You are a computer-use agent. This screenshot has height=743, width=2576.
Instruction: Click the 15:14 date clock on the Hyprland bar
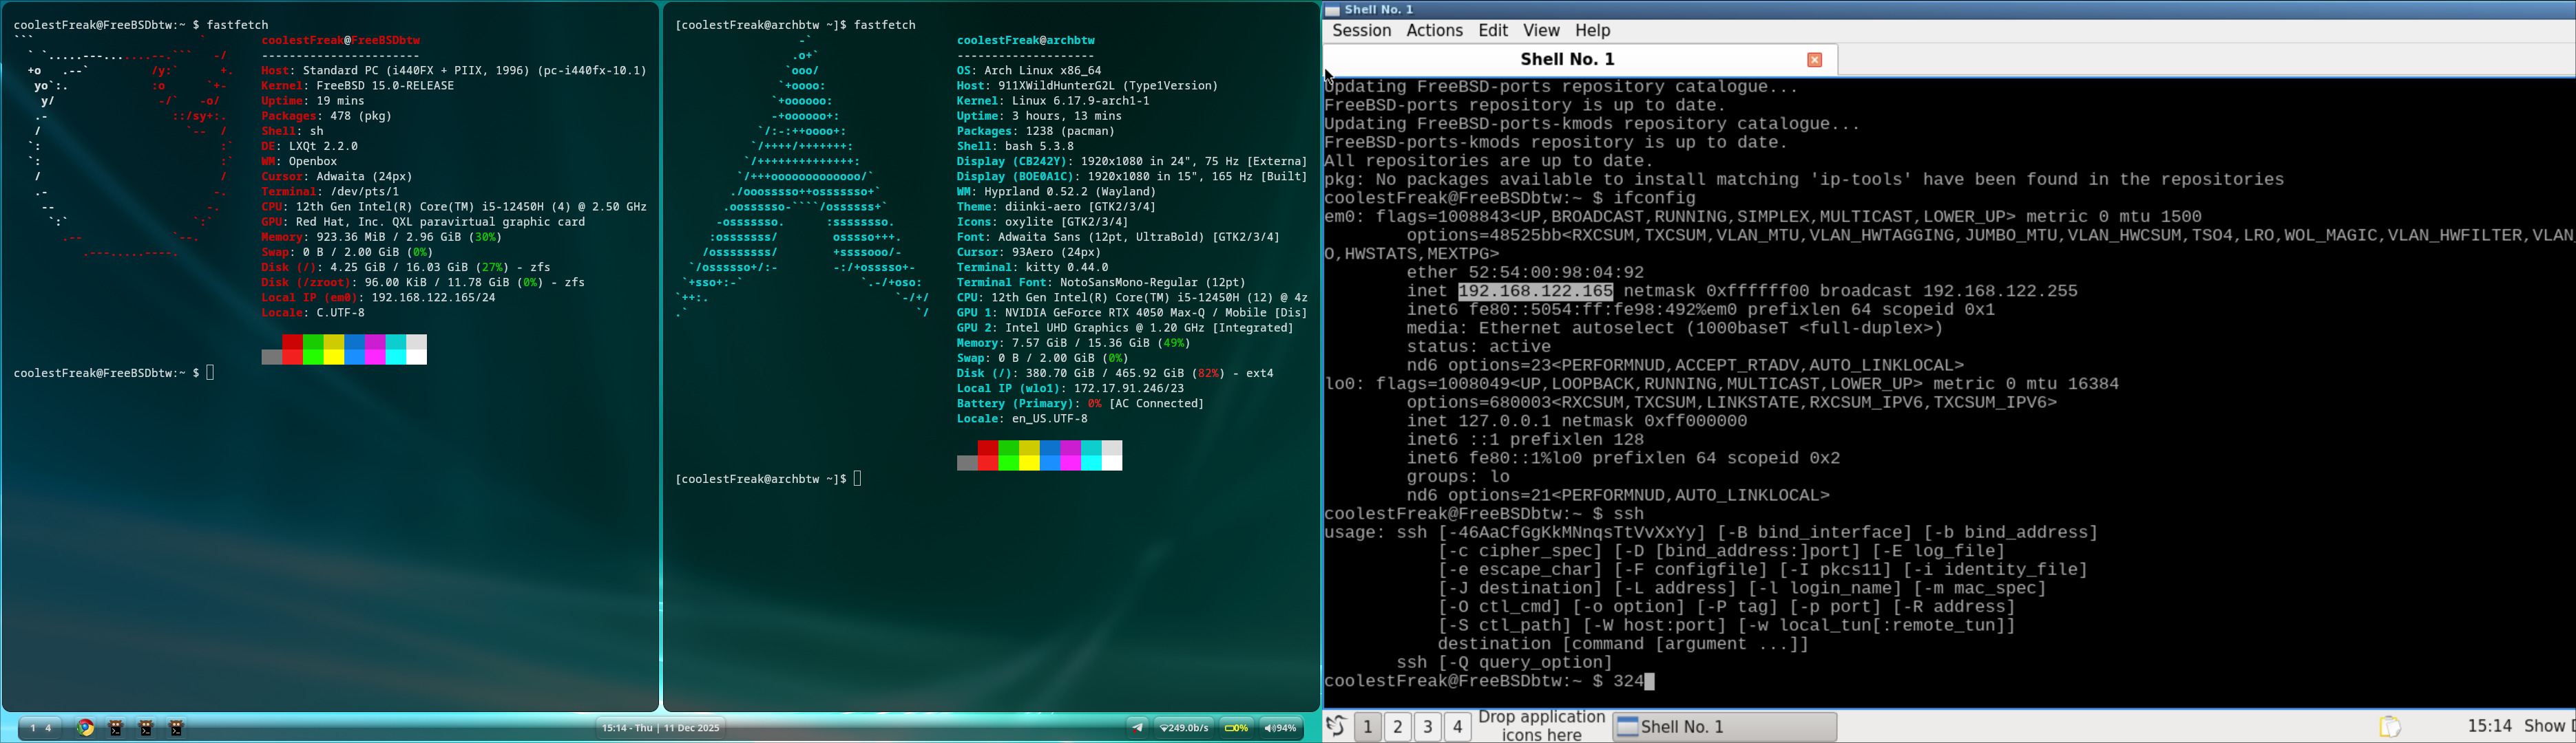click(661, 728)
